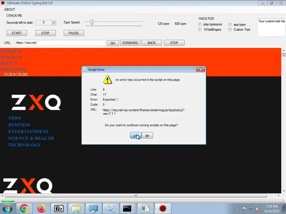Click the PAUSE button

[x=74, y=33]
